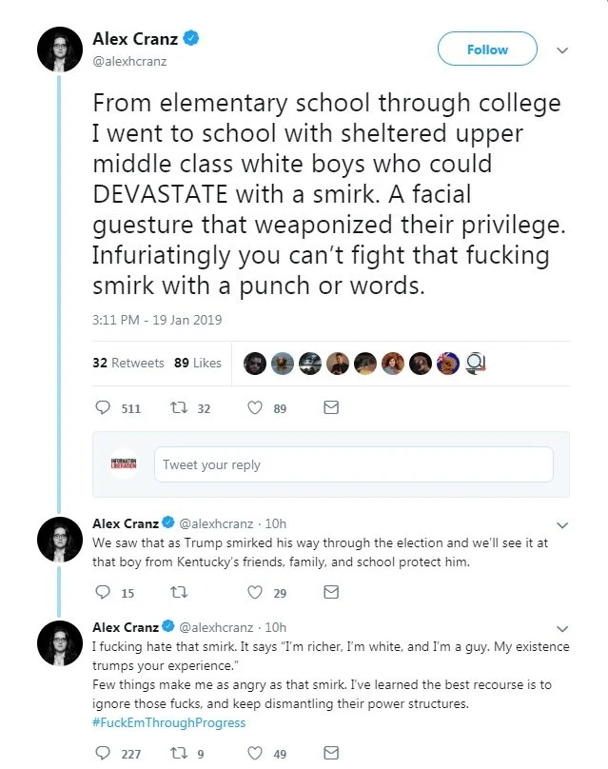This screenshot has width=608, height=769.
Task: Click reply icon on main tweet
Action: click(105, 407)
